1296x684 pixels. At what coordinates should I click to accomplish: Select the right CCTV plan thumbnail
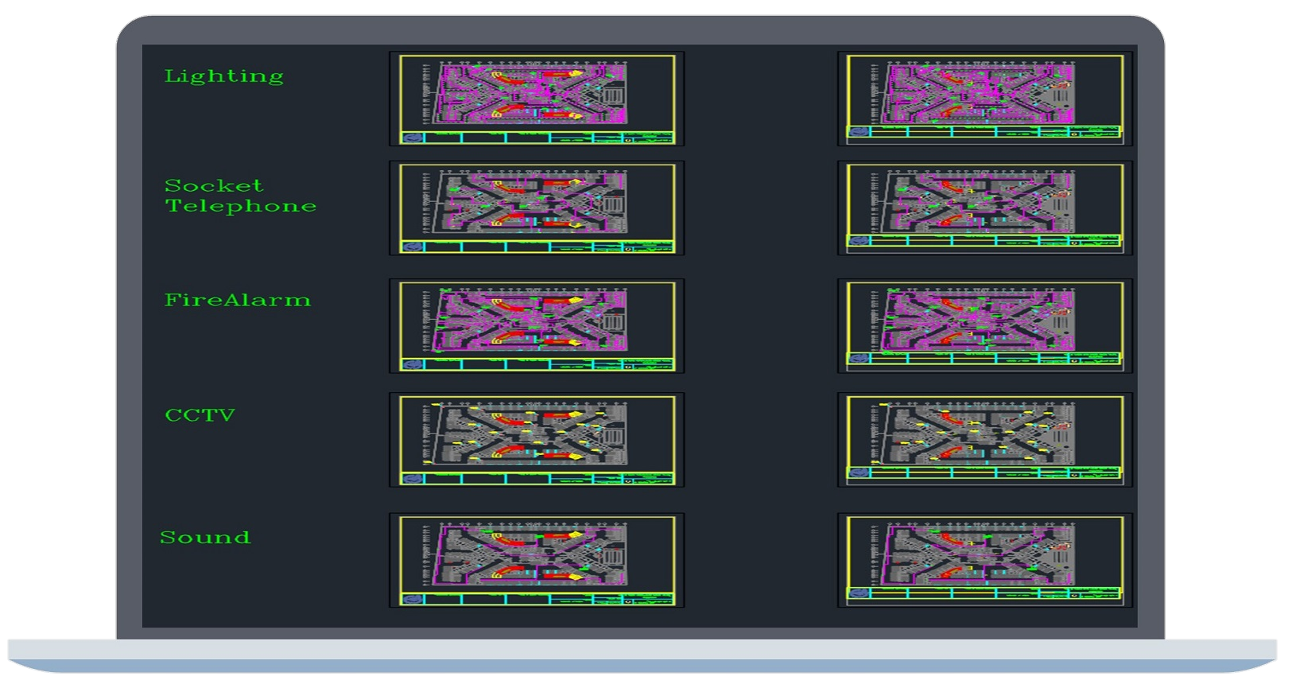(984, 439)
